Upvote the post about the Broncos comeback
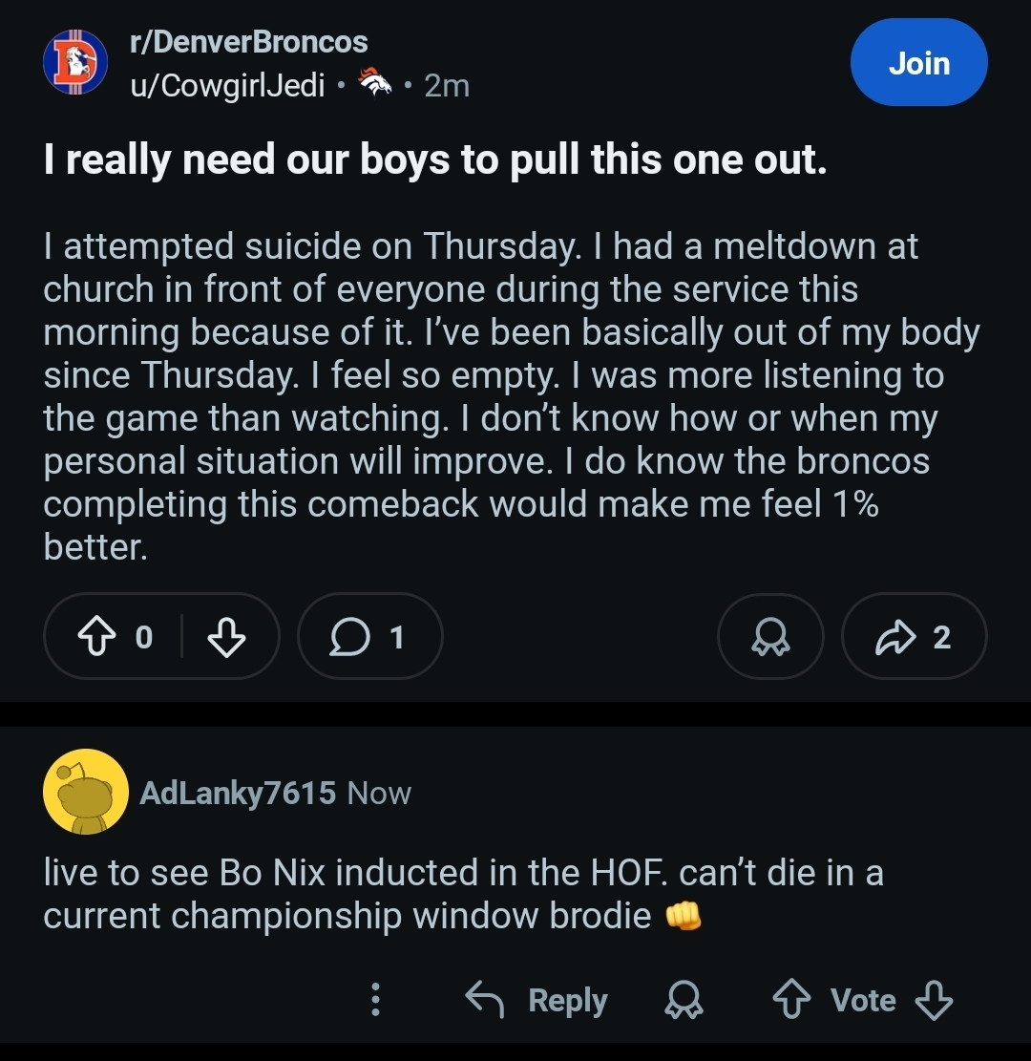This screenshot has width=1031, height=1061. pos(95,637)
